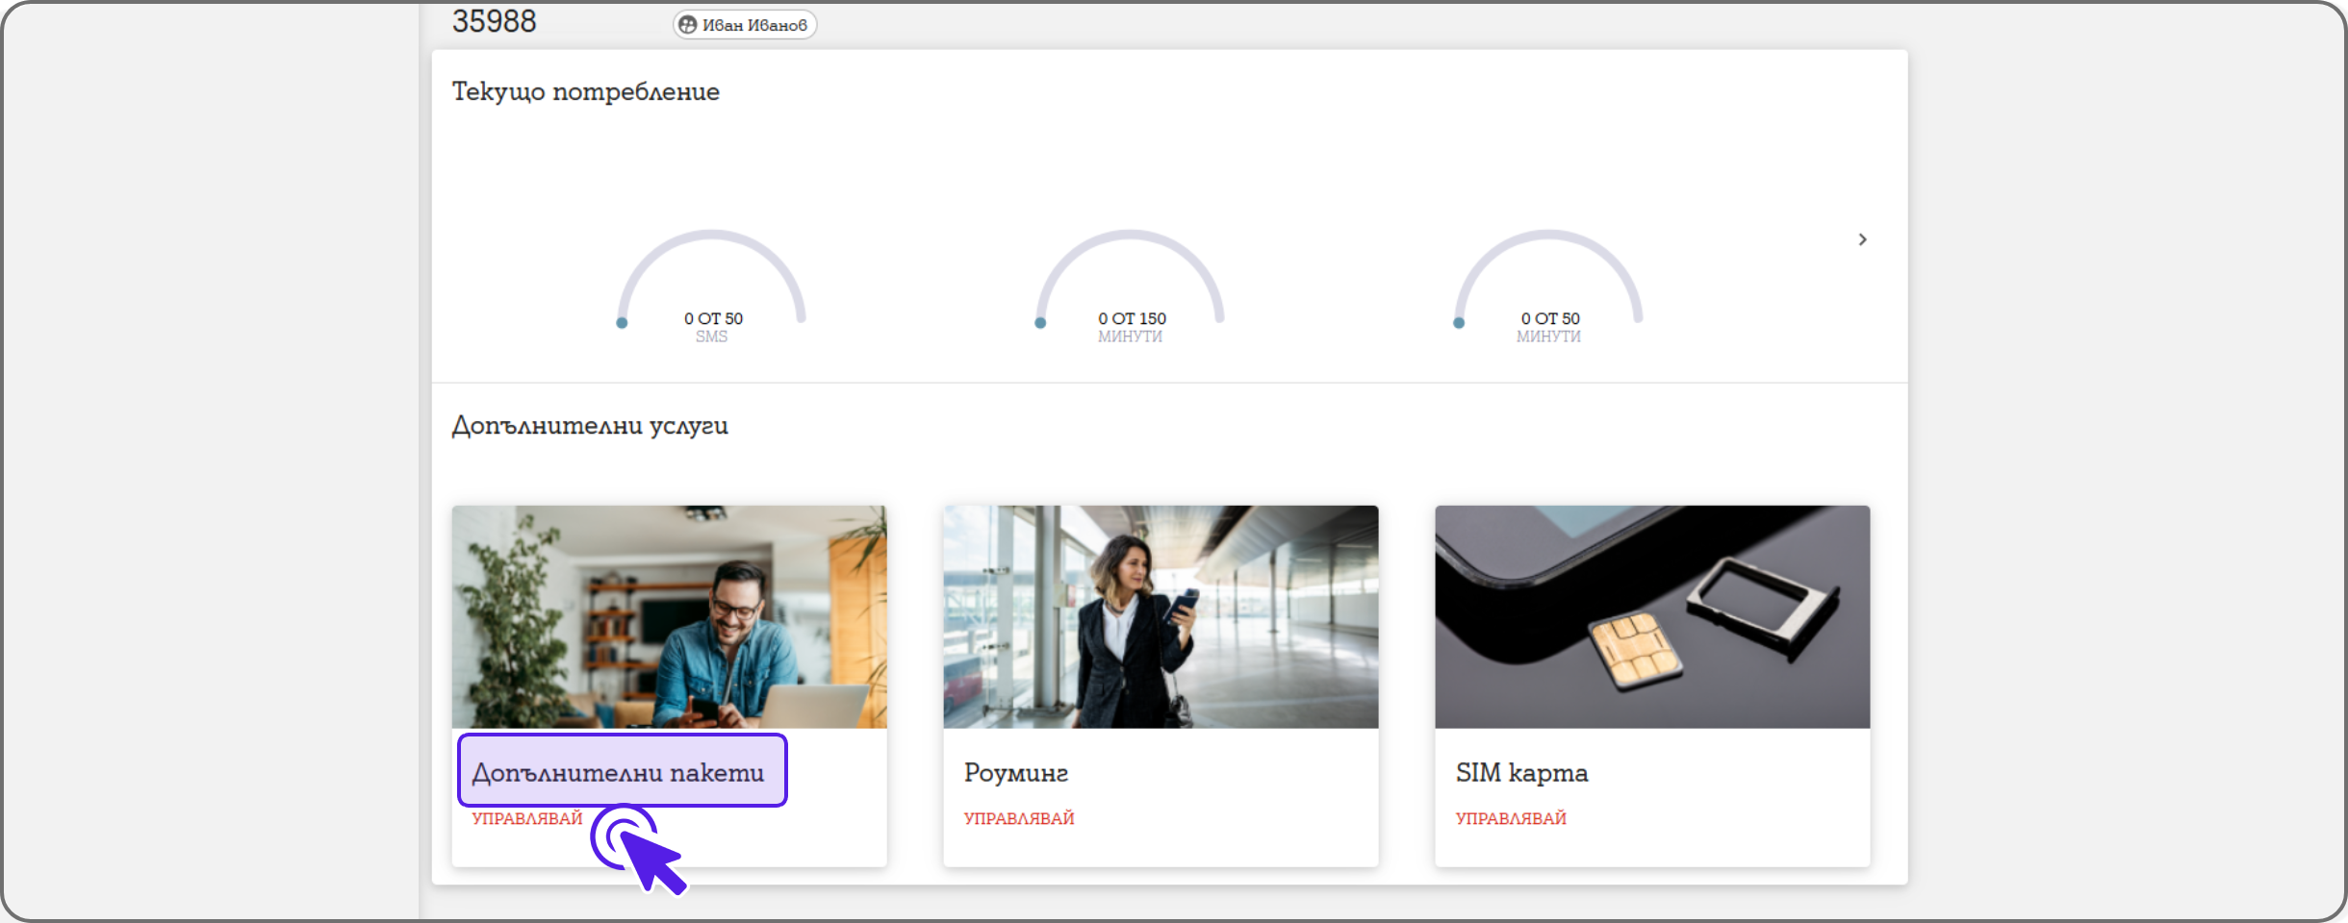Click the woman at airport thumbnail
Image resolution: width=2348 pixels, height=923 pixels.
point(1161,616)
